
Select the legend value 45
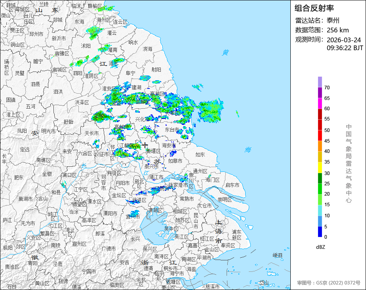coord(327,141)
